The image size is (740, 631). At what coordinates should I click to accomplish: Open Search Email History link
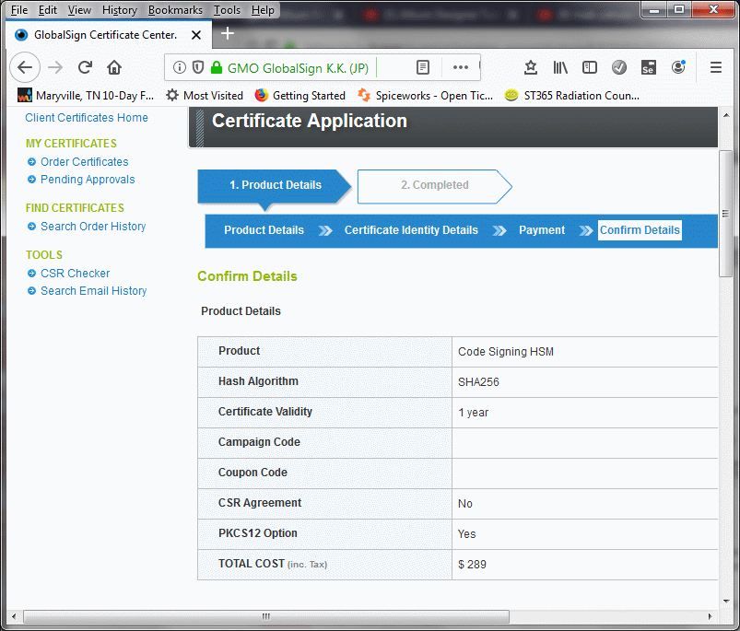pos(93,290)
